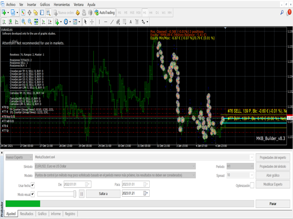
Task: Toggle the Strategy Tester magnifier icon
Action: (x=48, y=13)
